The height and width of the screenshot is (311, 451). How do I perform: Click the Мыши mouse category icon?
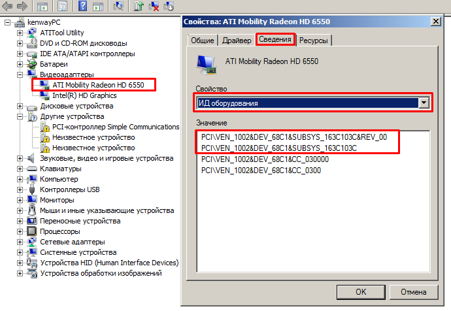(32, 210)
